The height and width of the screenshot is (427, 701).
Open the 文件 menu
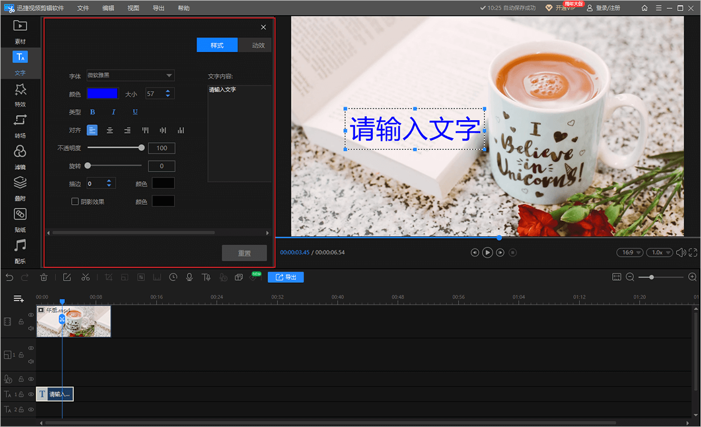(83, 8)
